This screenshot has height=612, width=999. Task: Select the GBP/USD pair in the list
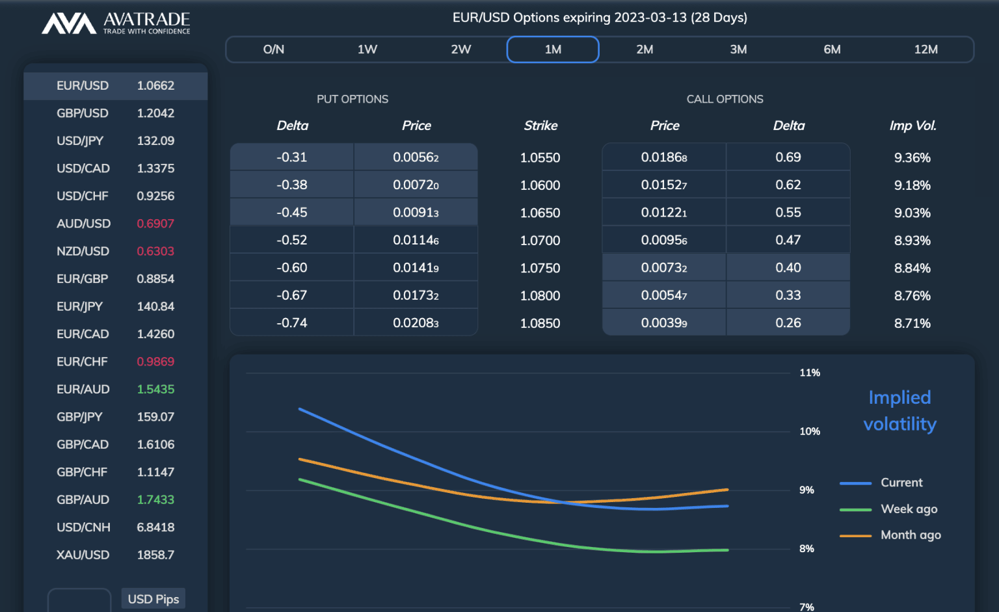116,113
